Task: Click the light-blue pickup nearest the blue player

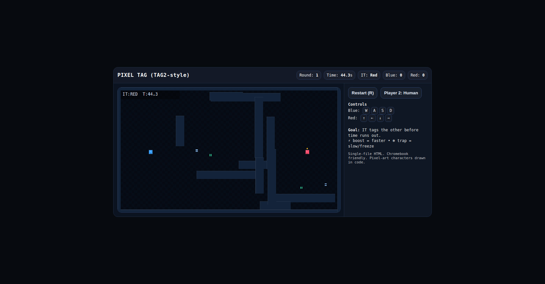Action: click(197, 151)
